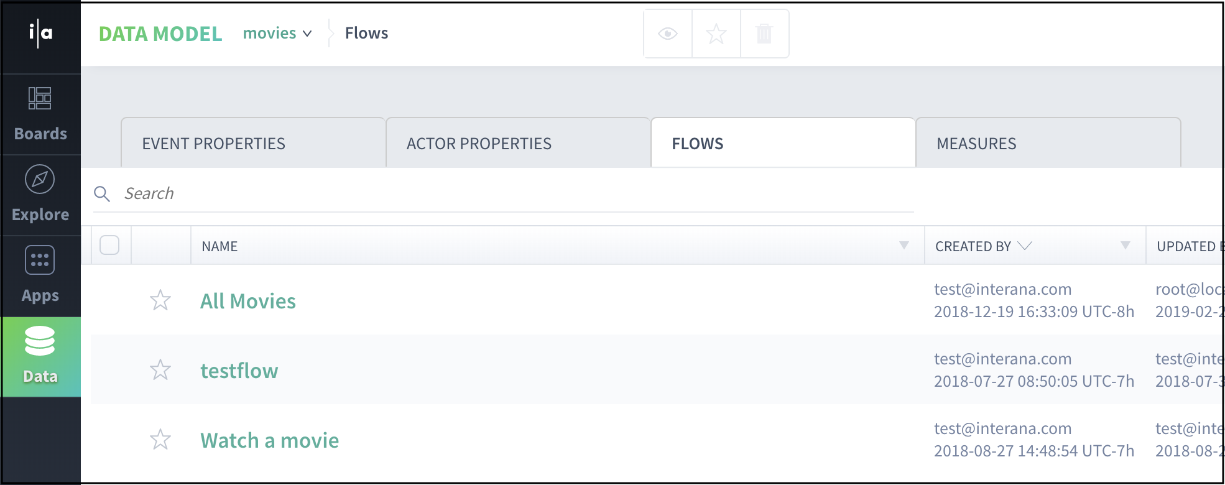1225x485 pixels.
Task: Open the CREATED BY column filter arrow
Action: coord(1126,246)
